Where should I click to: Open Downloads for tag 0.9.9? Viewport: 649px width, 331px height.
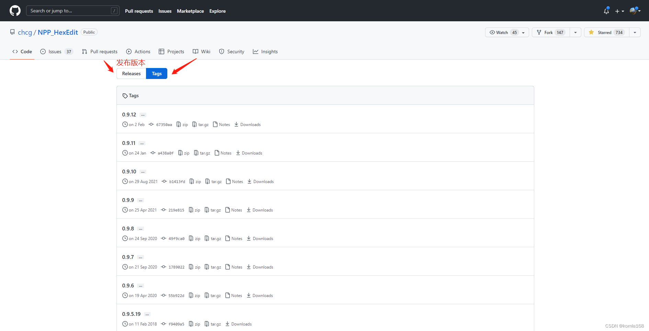pos(260,210)
